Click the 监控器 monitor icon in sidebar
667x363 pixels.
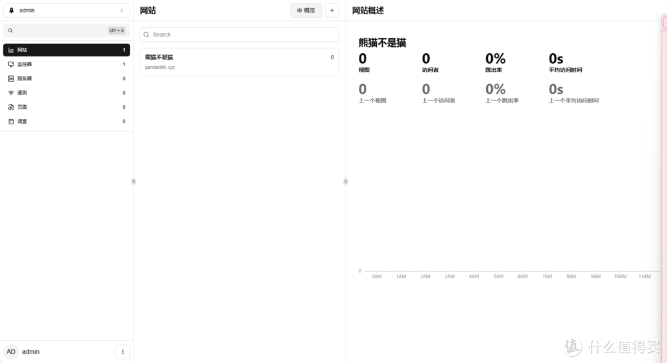(10, 64)
